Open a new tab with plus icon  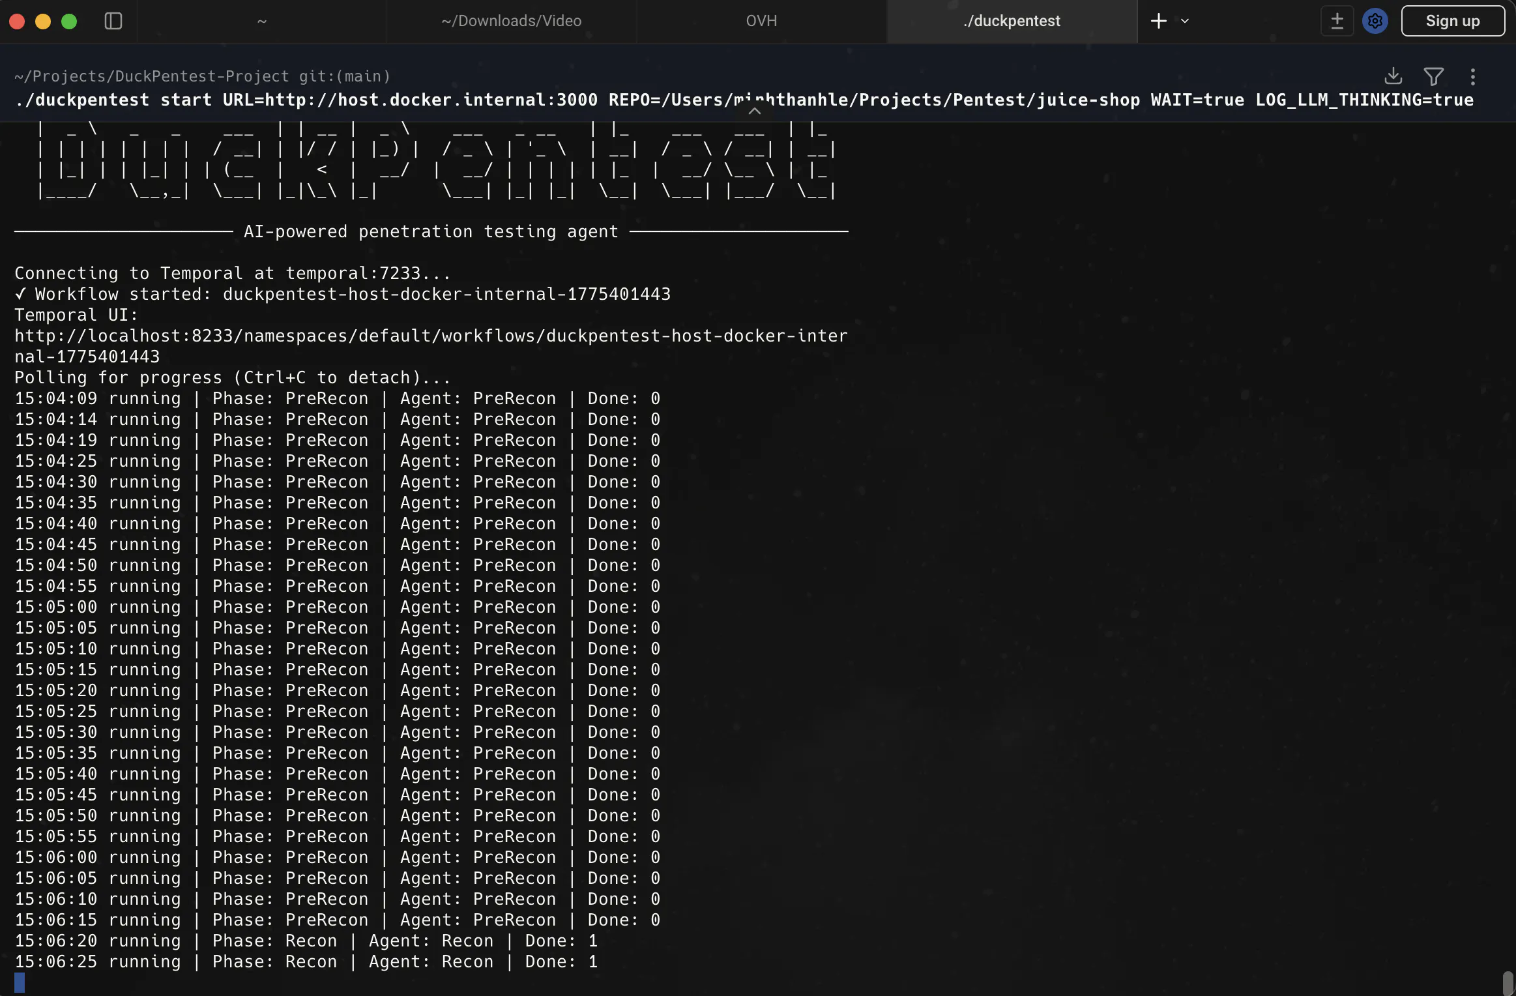click(1158, 21)
